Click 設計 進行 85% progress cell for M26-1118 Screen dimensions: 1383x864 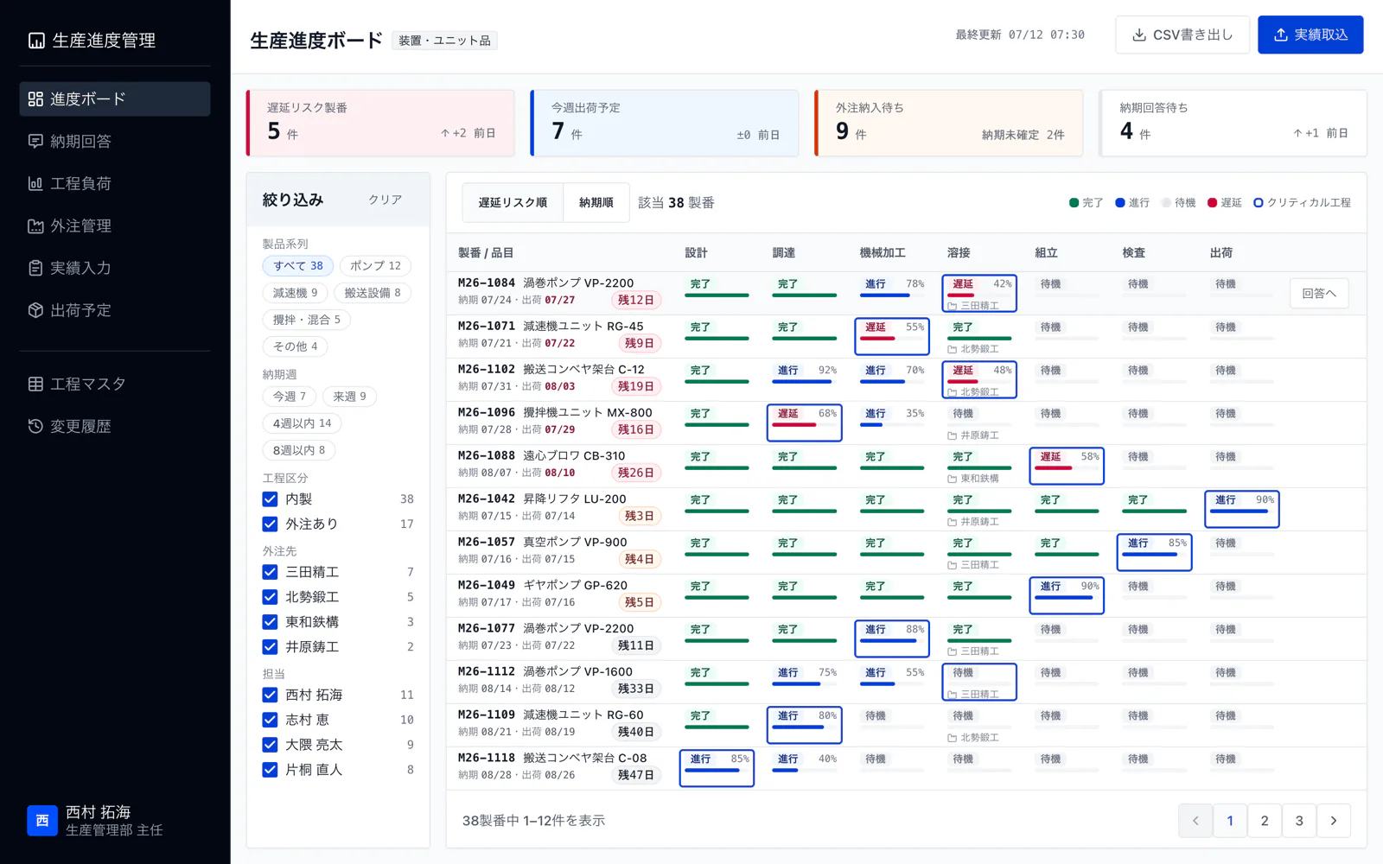(x=717, y=768)
